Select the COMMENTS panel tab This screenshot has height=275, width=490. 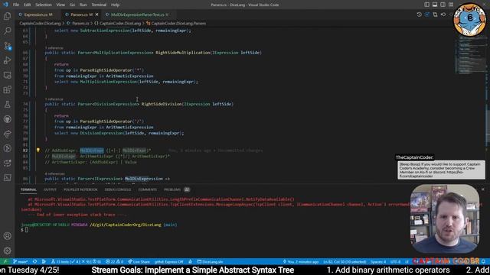tap(148, 189)
